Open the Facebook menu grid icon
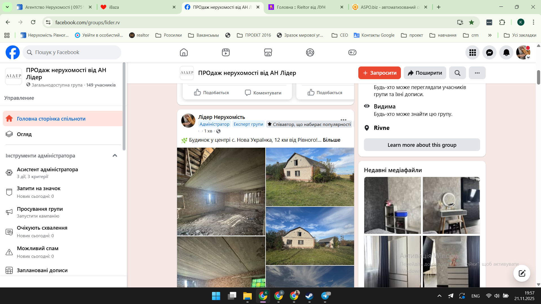Screen dimensions: 541x304 [x=472, y=52]
